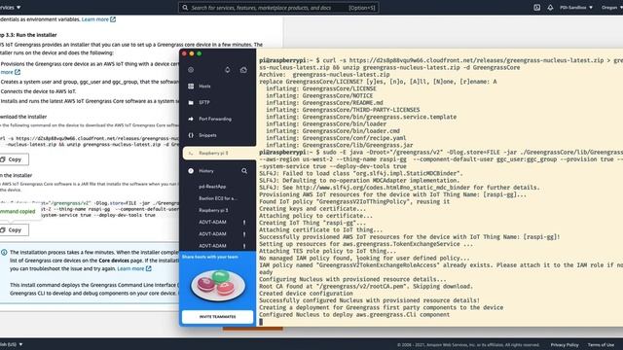Image resolution: width=623 pixels, height=350 pixels.
Task: Open AWS CloudShell icon in header
Action: (536, 8)
